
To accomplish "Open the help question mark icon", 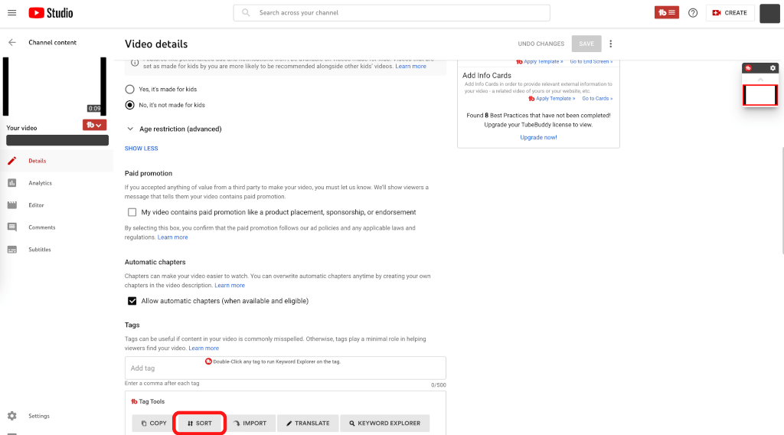I will (693, 12).
